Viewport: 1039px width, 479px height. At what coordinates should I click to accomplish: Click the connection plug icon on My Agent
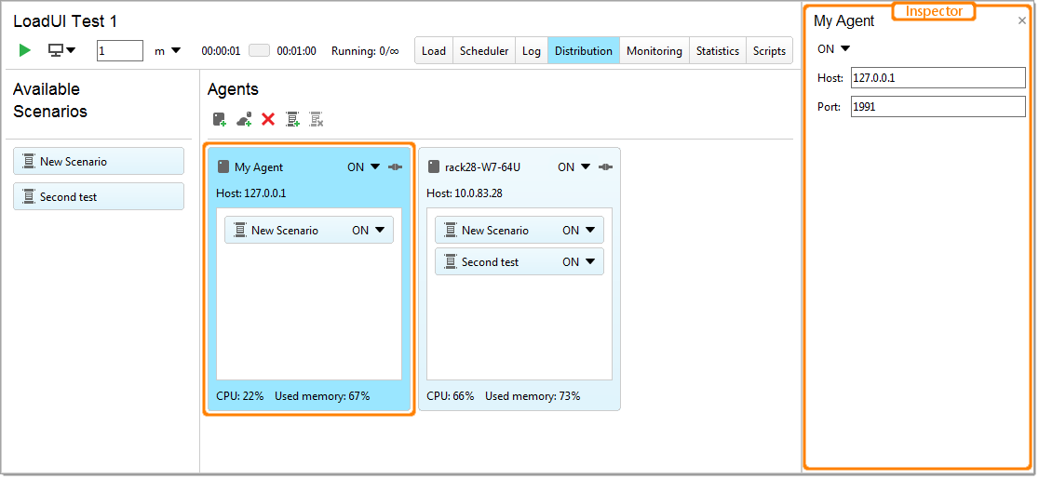tap(396, 167)
